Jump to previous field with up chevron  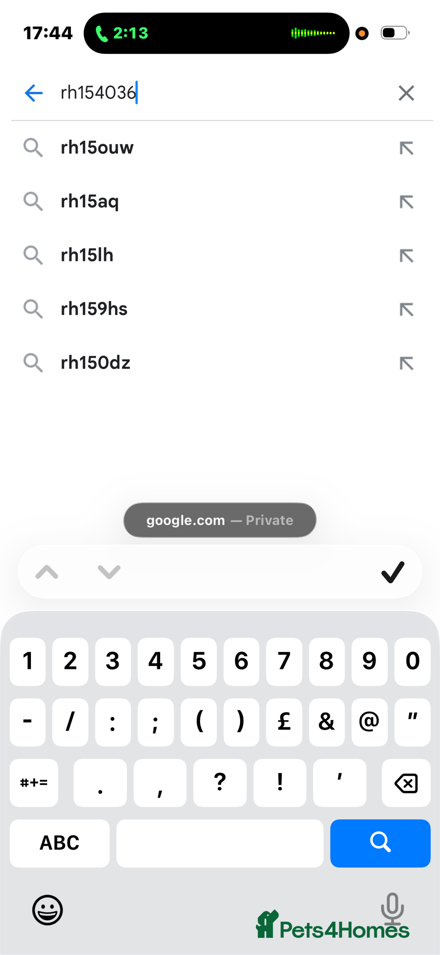(47, 572)
